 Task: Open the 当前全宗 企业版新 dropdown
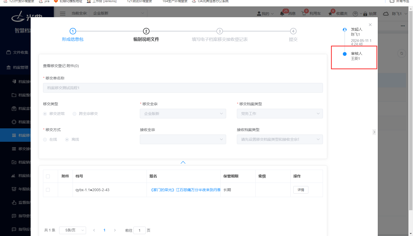(118, 13)
